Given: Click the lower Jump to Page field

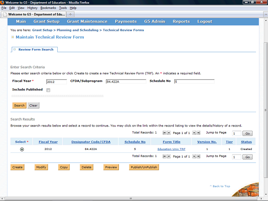Looking at the screenshot, I should [237, 157].
